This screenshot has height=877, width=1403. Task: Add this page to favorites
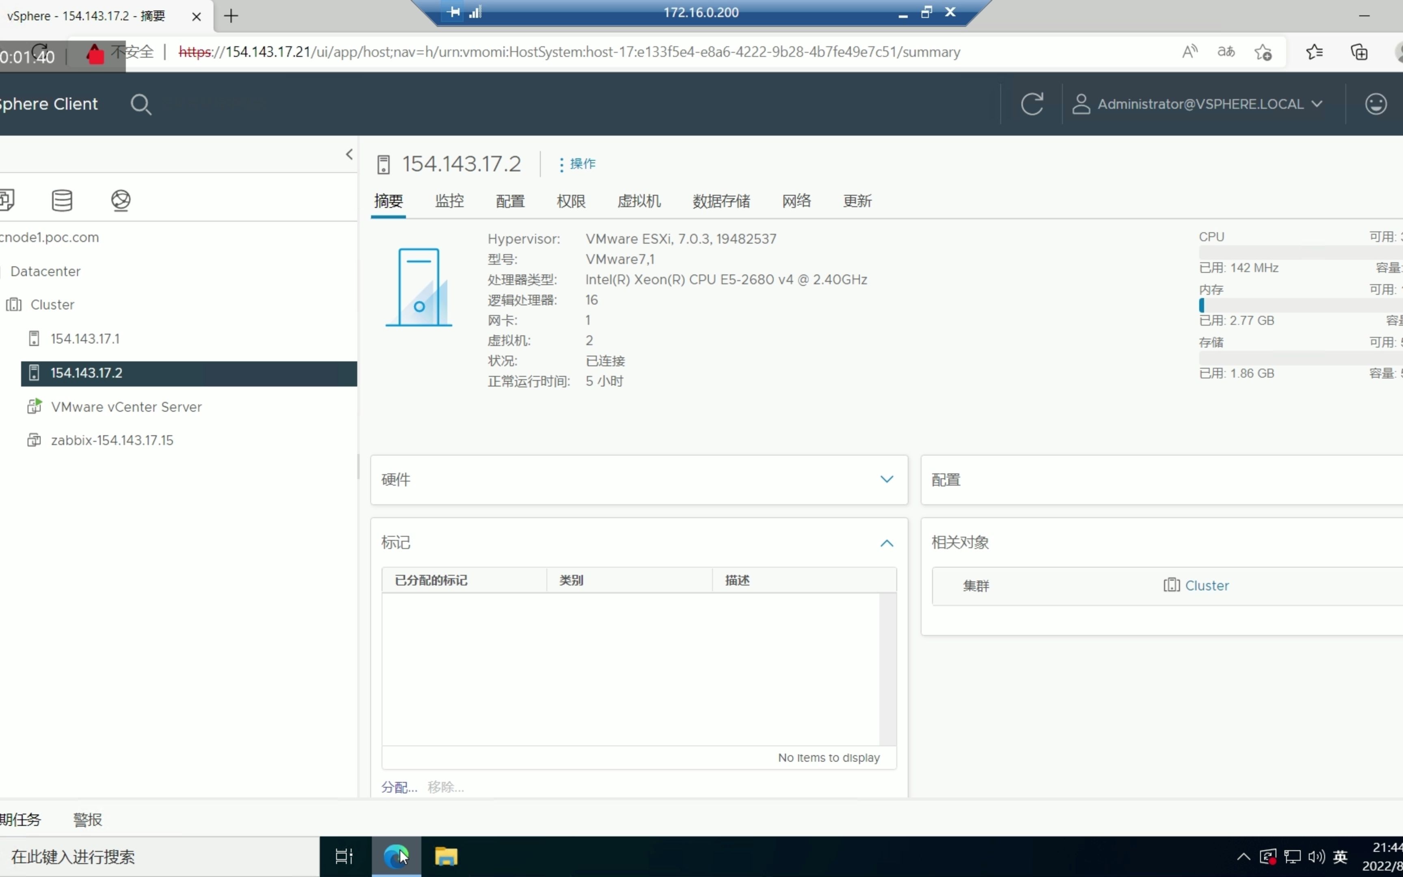coord(1263,52)
